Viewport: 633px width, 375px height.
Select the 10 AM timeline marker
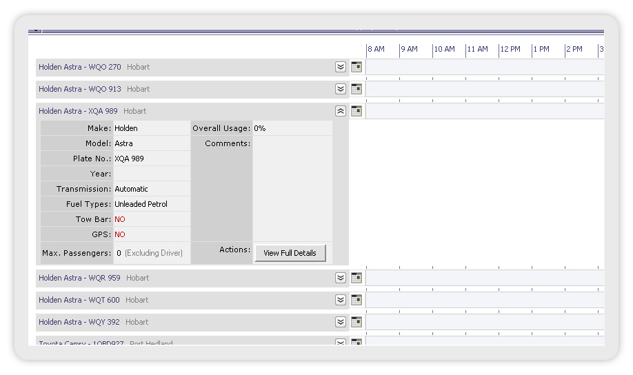coord(444,49)
